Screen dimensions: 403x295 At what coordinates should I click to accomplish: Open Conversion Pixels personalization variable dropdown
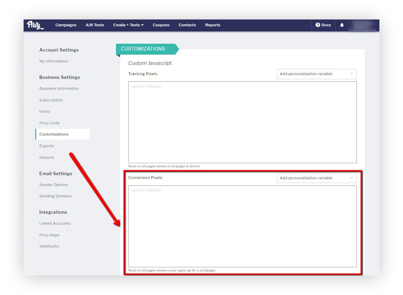click(317, 178)
